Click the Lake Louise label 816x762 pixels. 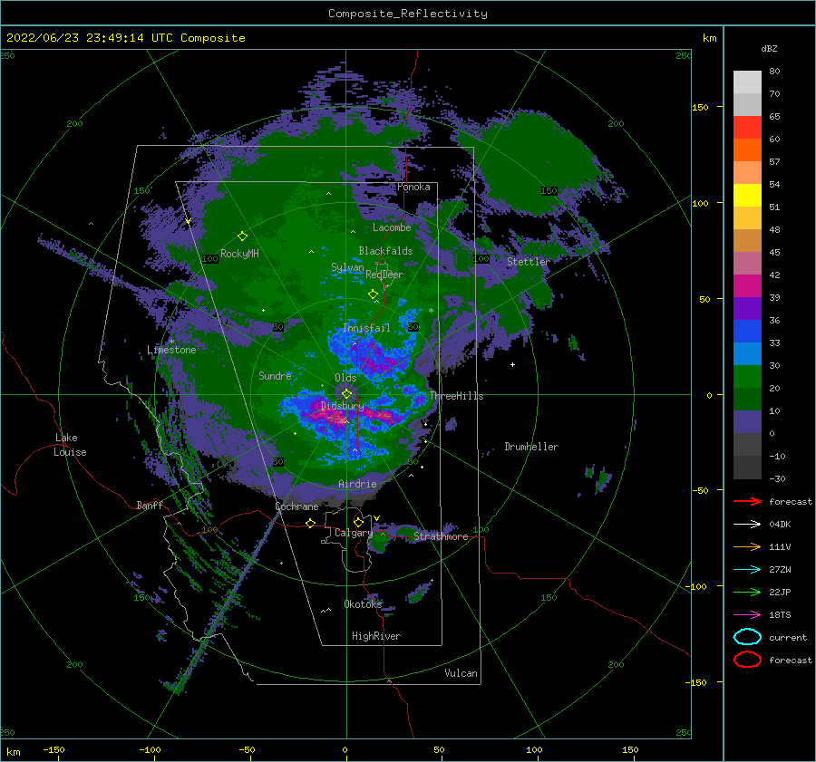70,445
